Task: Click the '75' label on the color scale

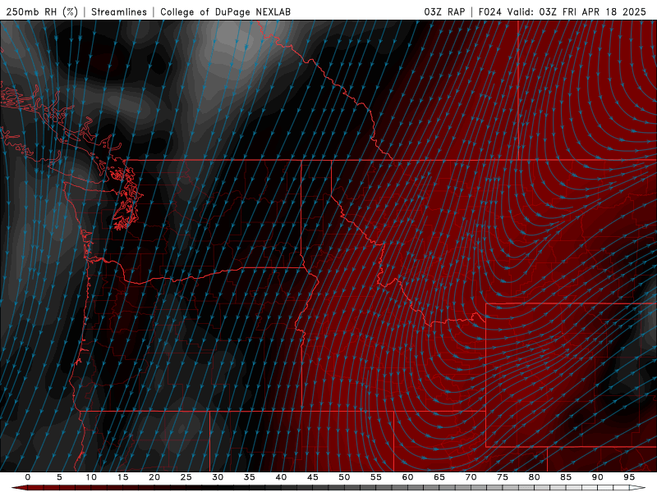Action: pos(503,477)
